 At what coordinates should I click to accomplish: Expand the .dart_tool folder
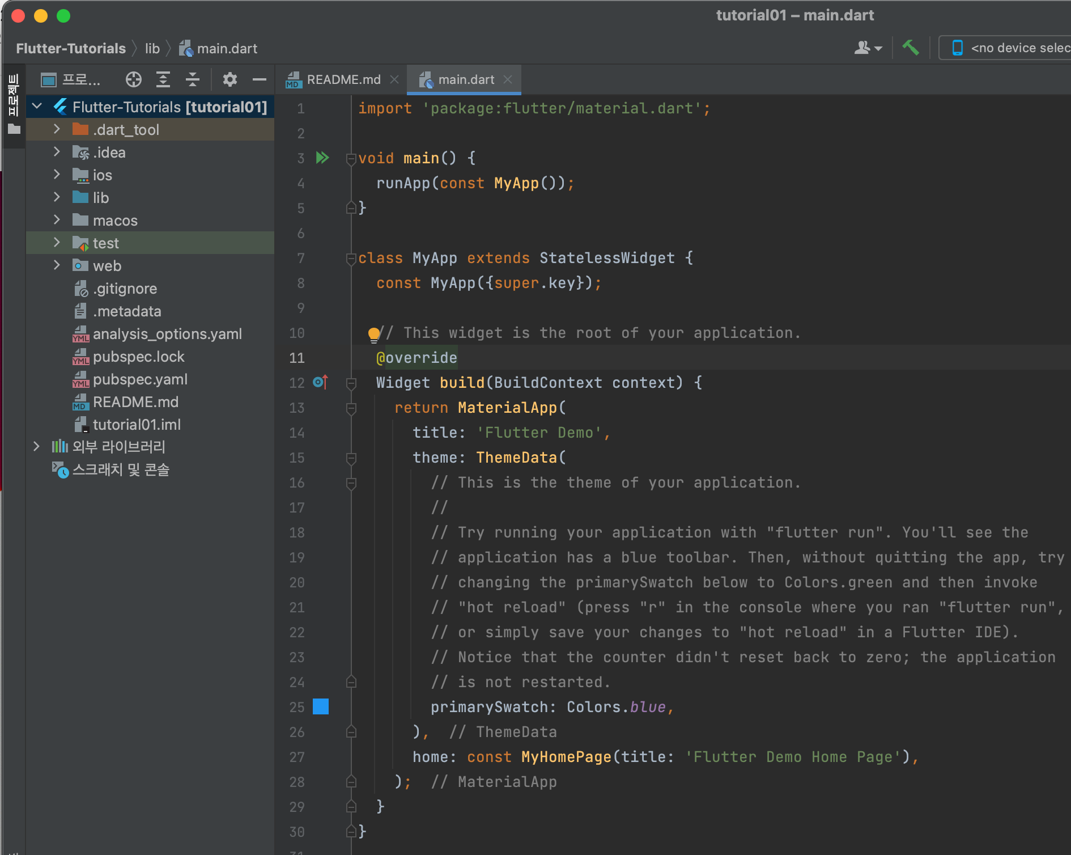click(x=57, y=129)
